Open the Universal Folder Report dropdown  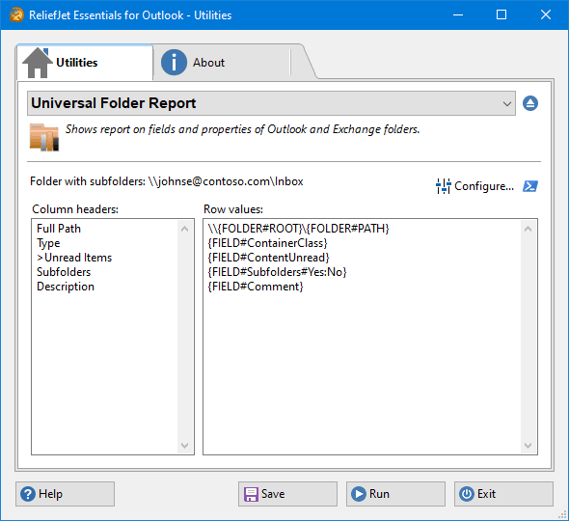tap(271, 103)
